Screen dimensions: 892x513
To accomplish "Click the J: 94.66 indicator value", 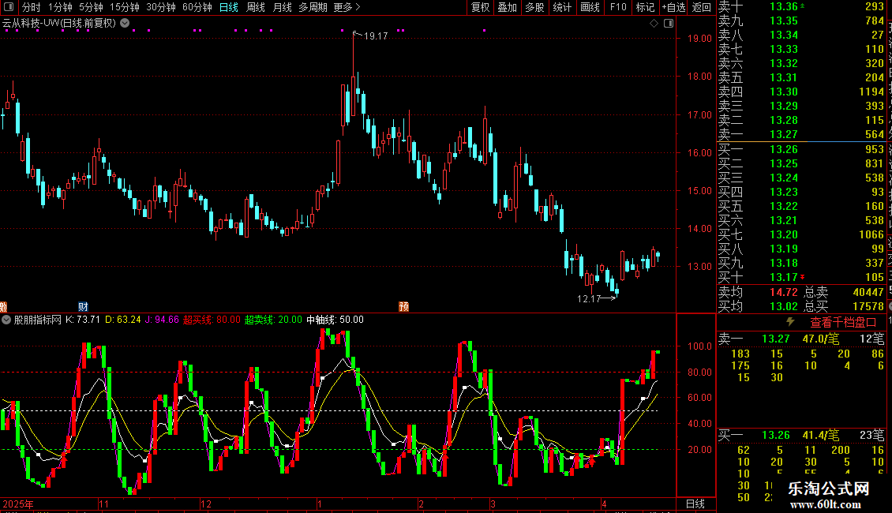I will coord(162,320).
